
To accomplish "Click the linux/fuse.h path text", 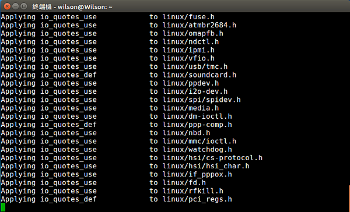I will 188,17.
